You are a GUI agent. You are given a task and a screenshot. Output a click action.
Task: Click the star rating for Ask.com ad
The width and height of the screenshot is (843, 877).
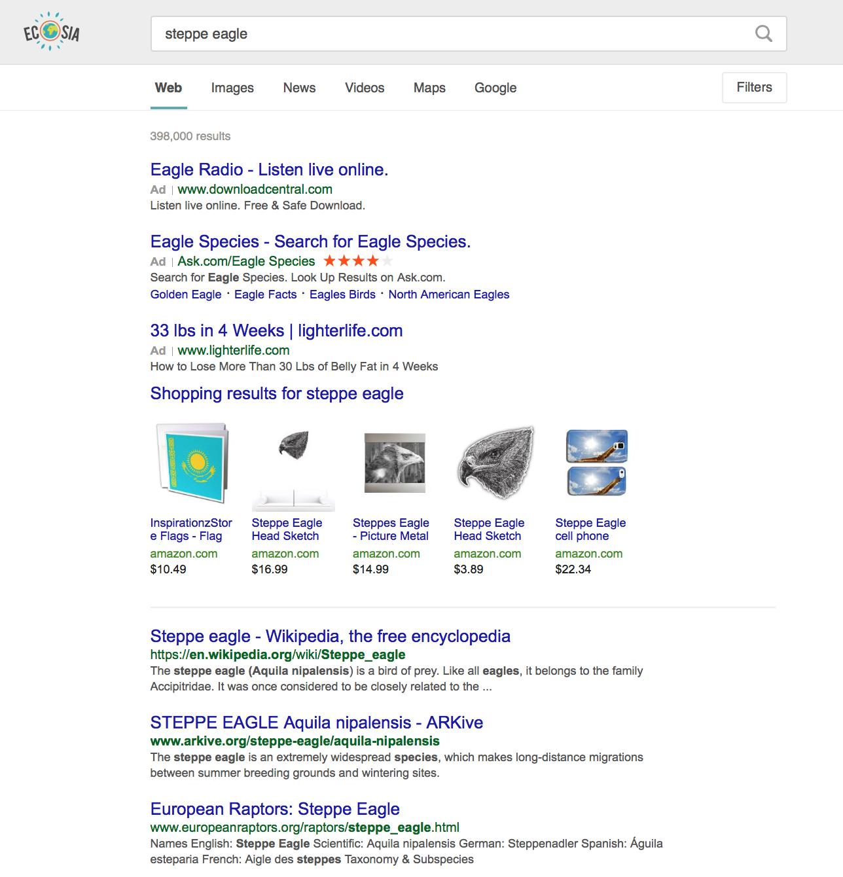coord(358,261)
